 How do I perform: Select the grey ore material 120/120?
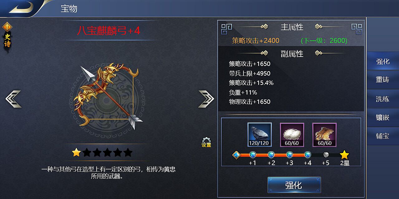pyautogui.click(x=260, y=135)
